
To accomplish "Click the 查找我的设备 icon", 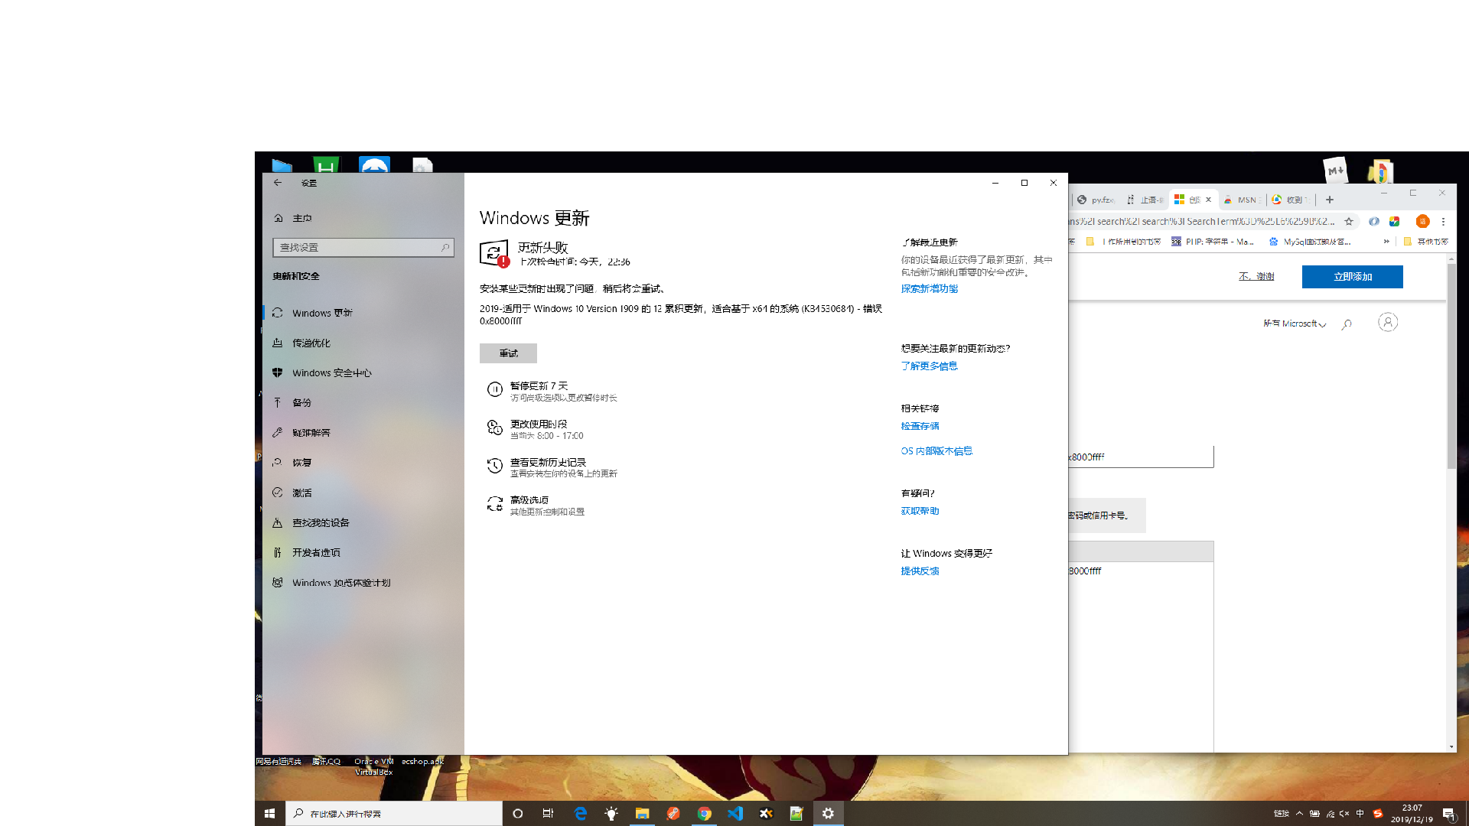I will 278,522.
